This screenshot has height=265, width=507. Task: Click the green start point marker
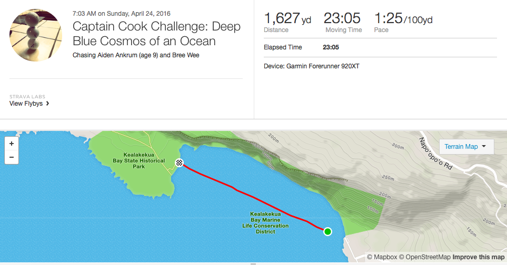tap(327, 231)
